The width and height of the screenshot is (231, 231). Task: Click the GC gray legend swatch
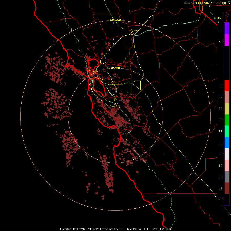(227, 177)
